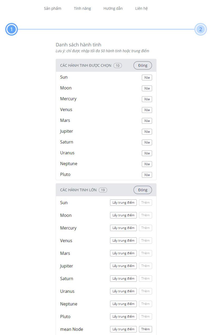Collapse the CÁC HÀNH TINH LỚN panel with Đóng
Screen dimensions: 213x335
tap(142, 190)
